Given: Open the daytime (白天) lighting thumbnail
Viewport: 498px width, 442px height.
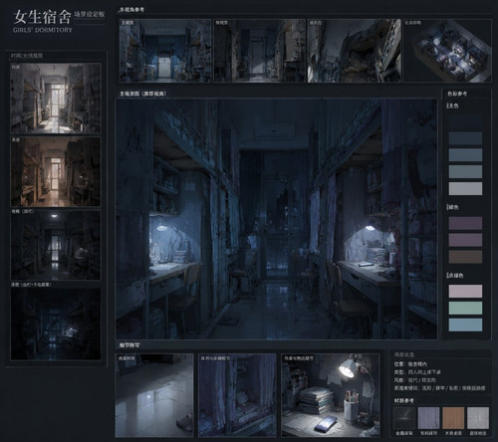Looking at the screenshot, I should pos(56,98).
